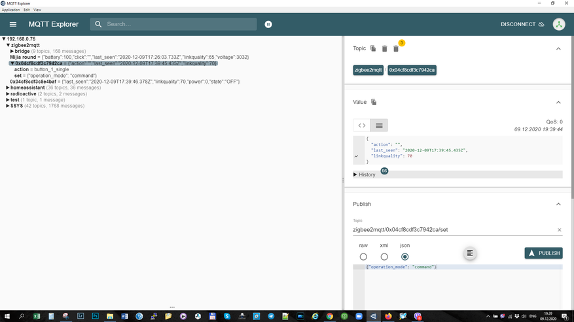Open the Edit menu
The image size is (574, 322).
(x=26, y=10)
